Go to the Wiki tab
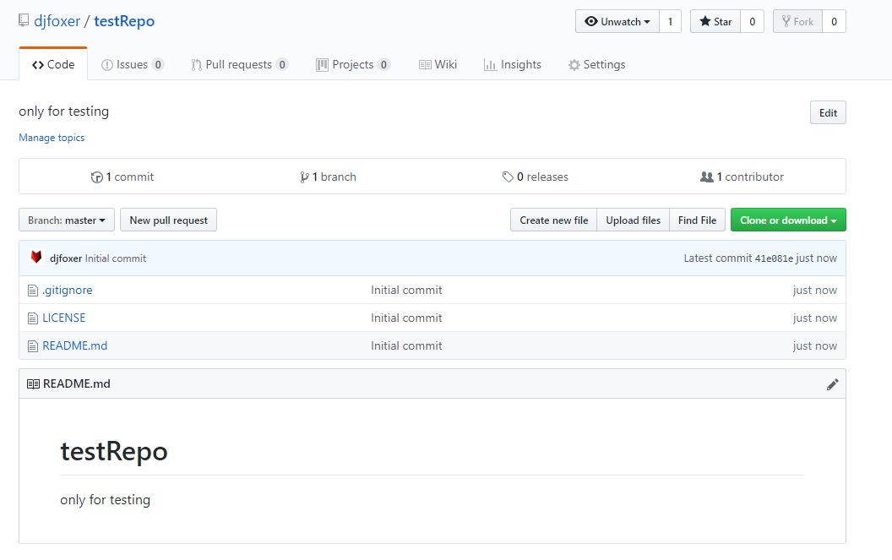Screen dimensions: 892x560 [438, 64]
